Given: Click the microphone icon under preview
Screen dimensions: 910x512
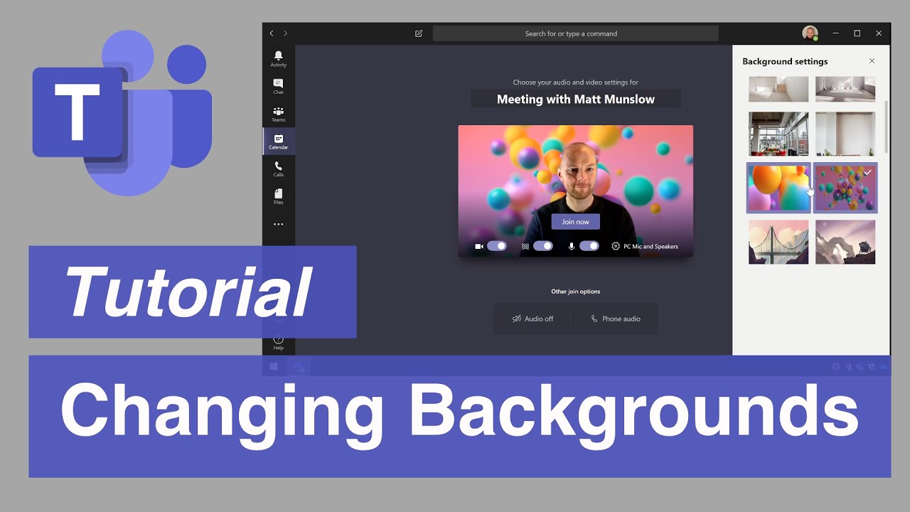Looking at the screenshot, I should [x=571, y=246].
